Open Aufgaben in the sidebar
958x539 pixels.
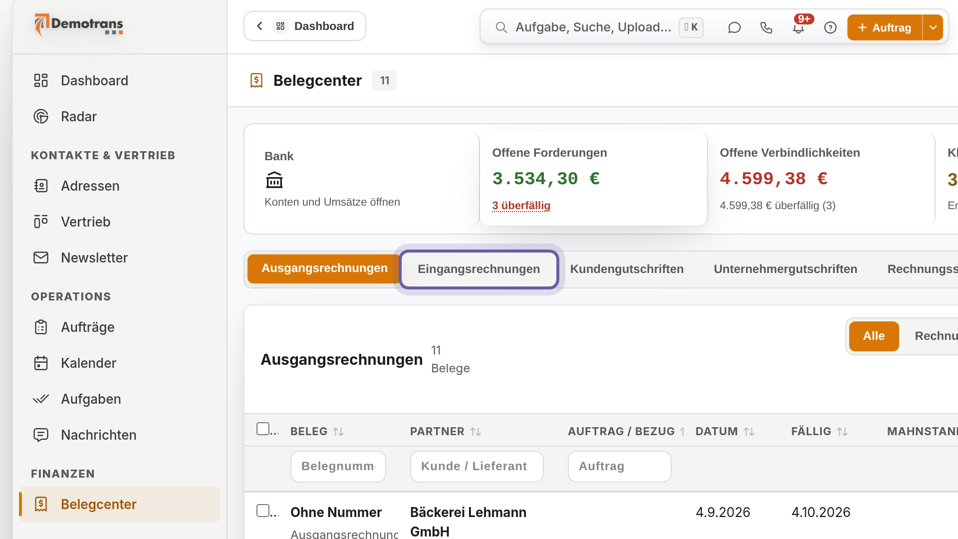tap(120, 399)
